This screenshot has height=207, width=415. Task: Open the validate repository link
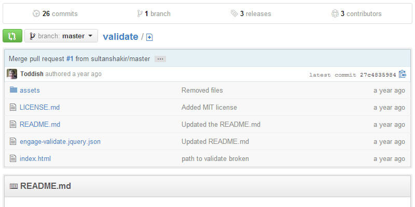(x=120, y=37)
